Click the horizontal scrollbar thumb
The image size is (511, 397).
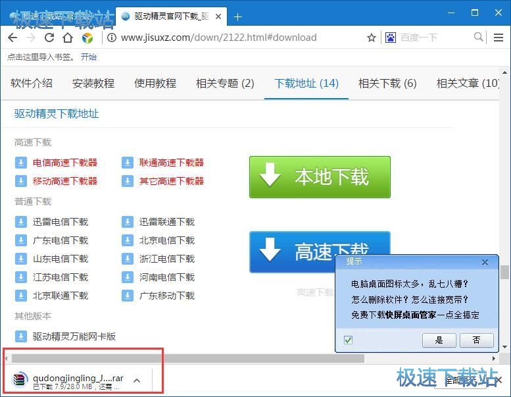(187, 358)
